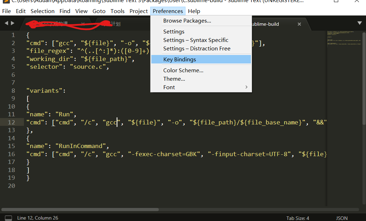Toggle the side bar status icon
This screenshot has height=221, width=366.
pos(8,218)
